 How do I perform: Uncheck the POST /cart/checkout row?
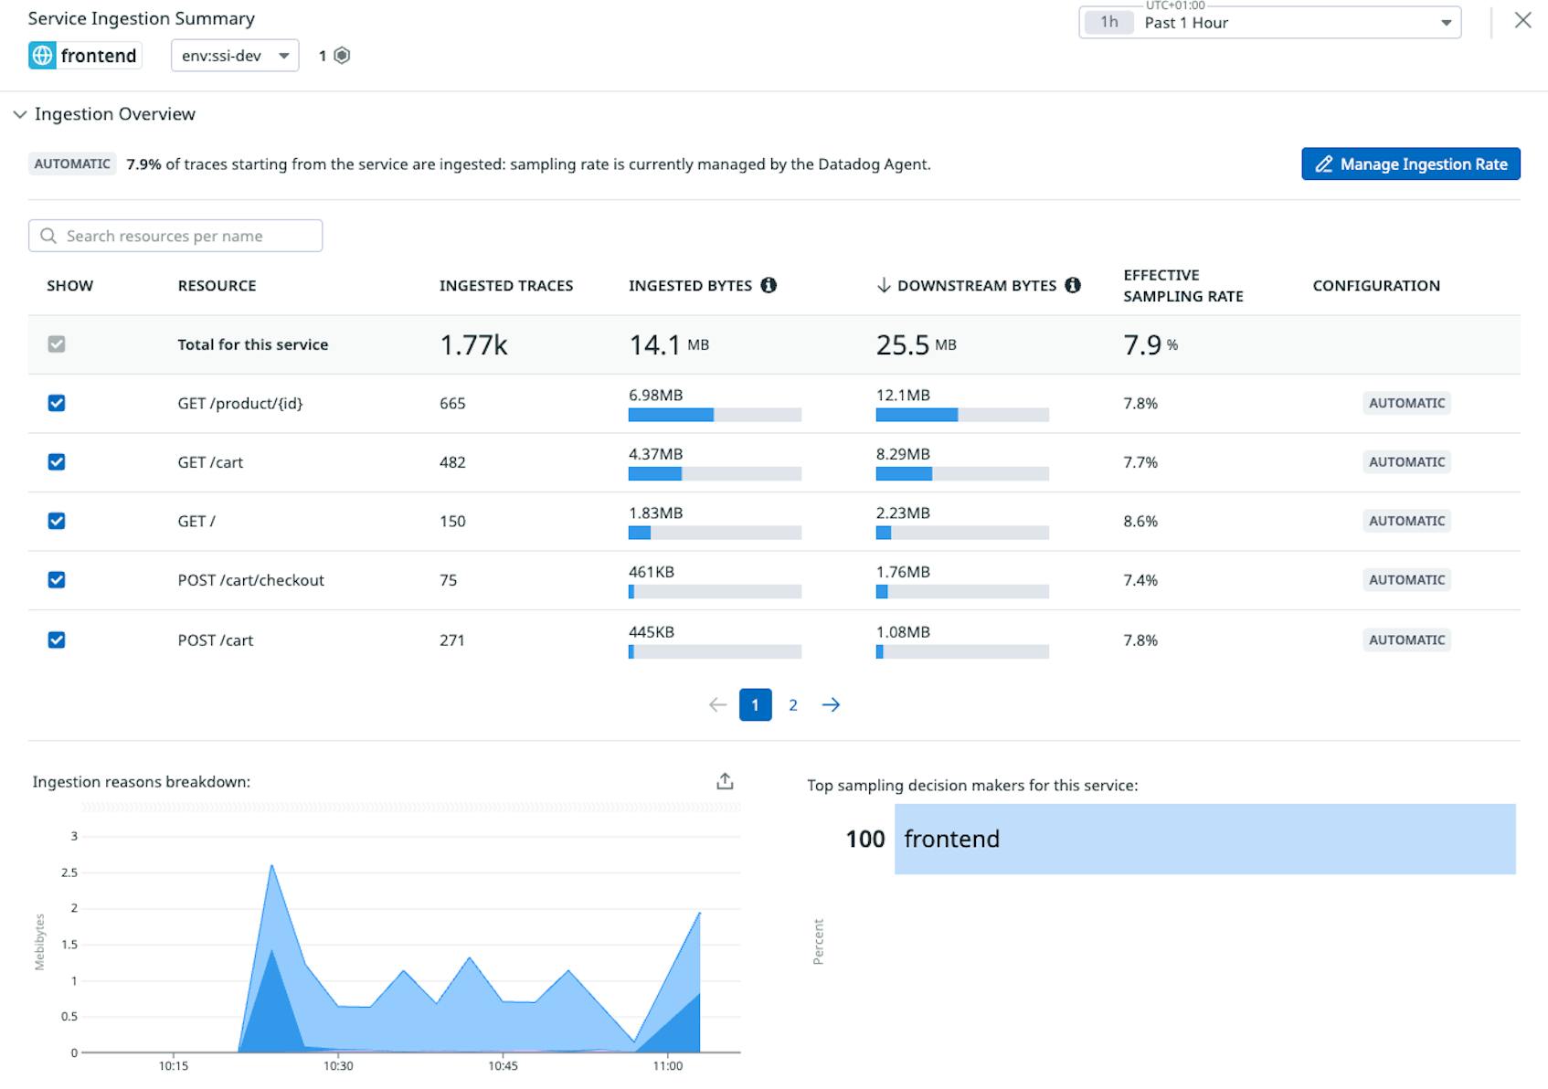pos(56,580)
